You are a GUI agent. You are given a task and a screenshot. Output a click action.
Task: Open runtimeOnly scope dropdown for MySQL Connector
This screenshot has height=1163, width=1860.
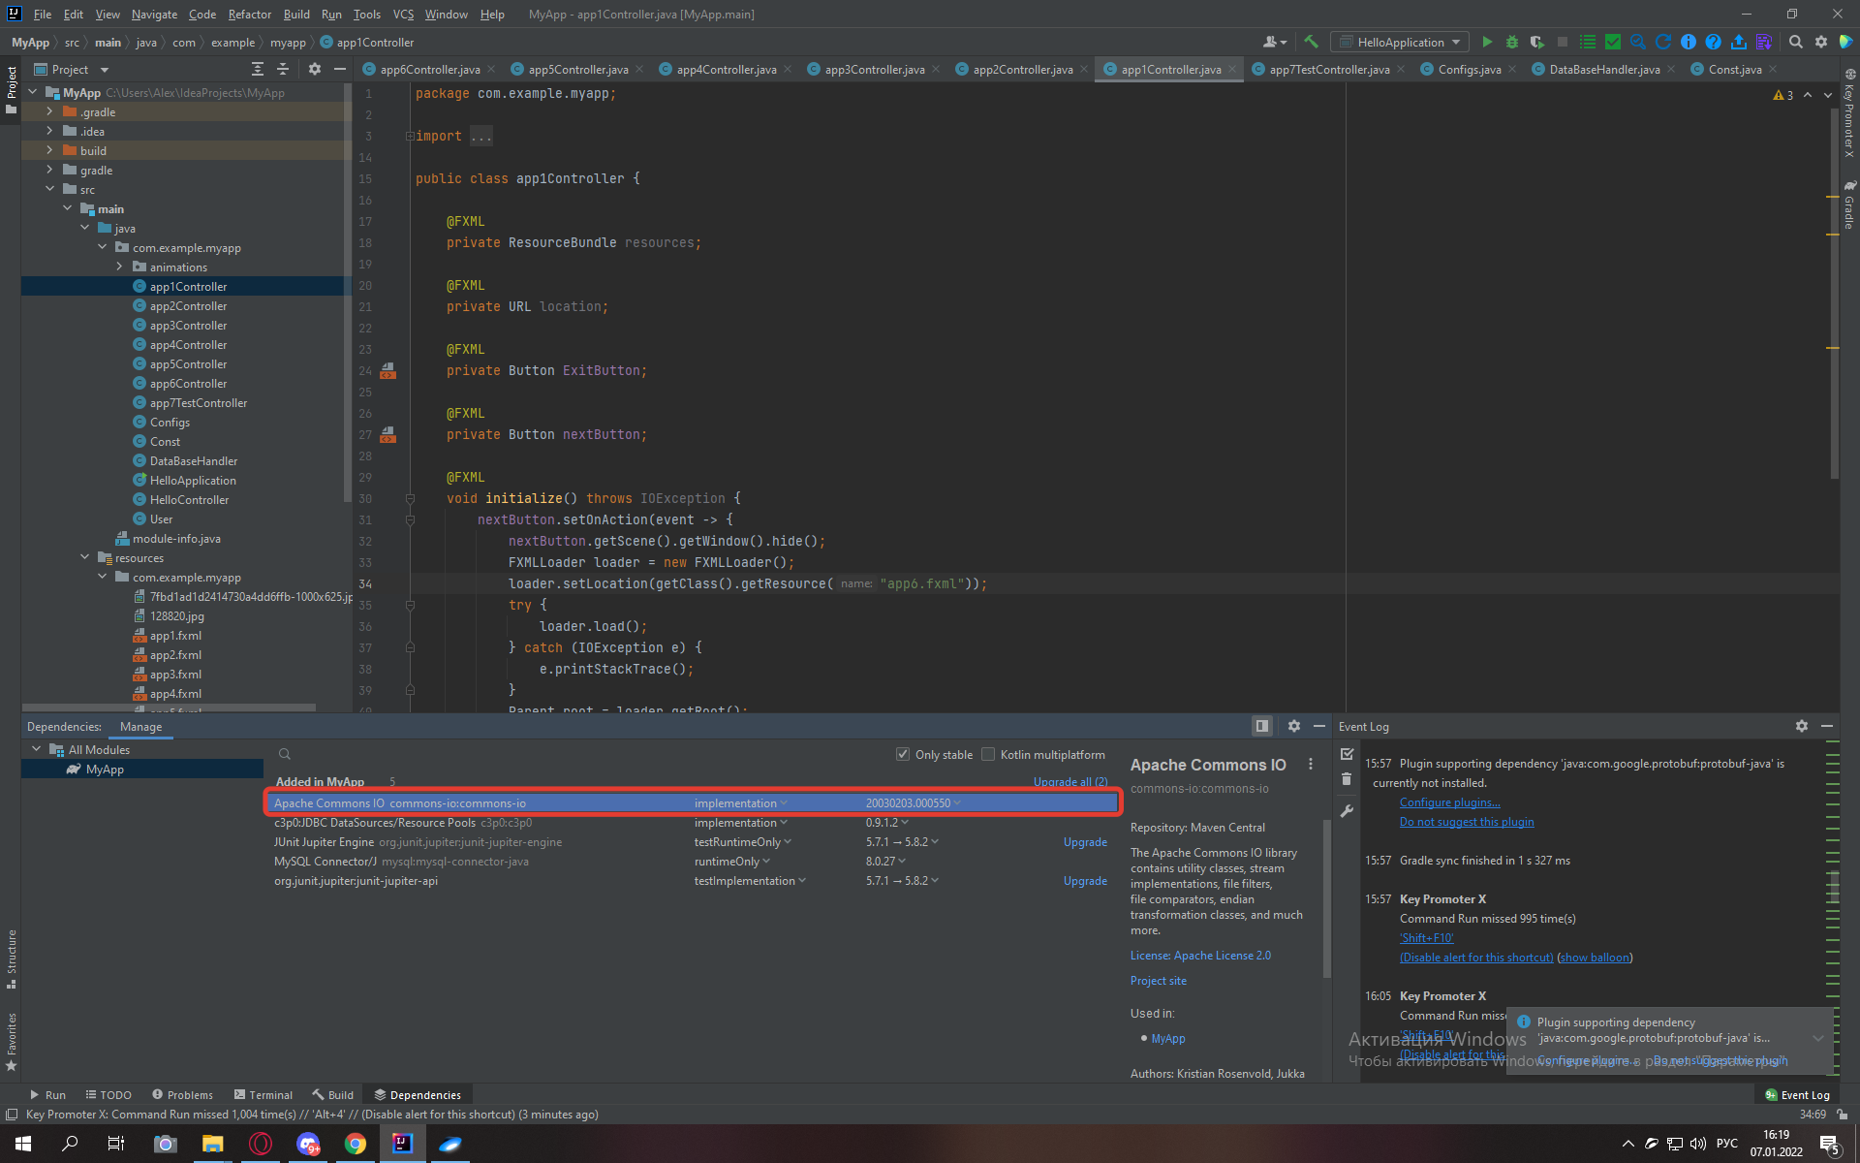pos(732,862)
